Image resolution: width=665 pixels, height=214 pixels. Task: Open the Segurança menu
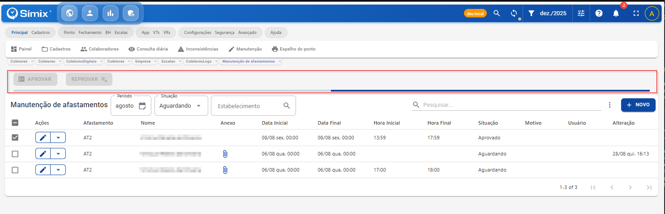(224, 33)
